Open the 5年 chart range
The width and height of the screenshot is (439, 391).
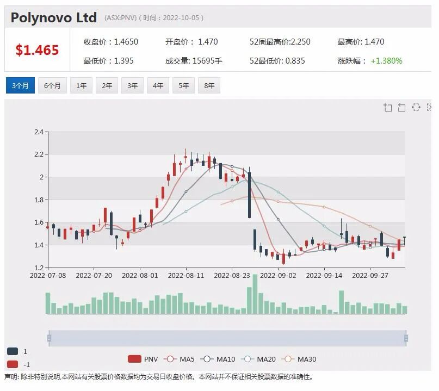(x=184, y=85)
